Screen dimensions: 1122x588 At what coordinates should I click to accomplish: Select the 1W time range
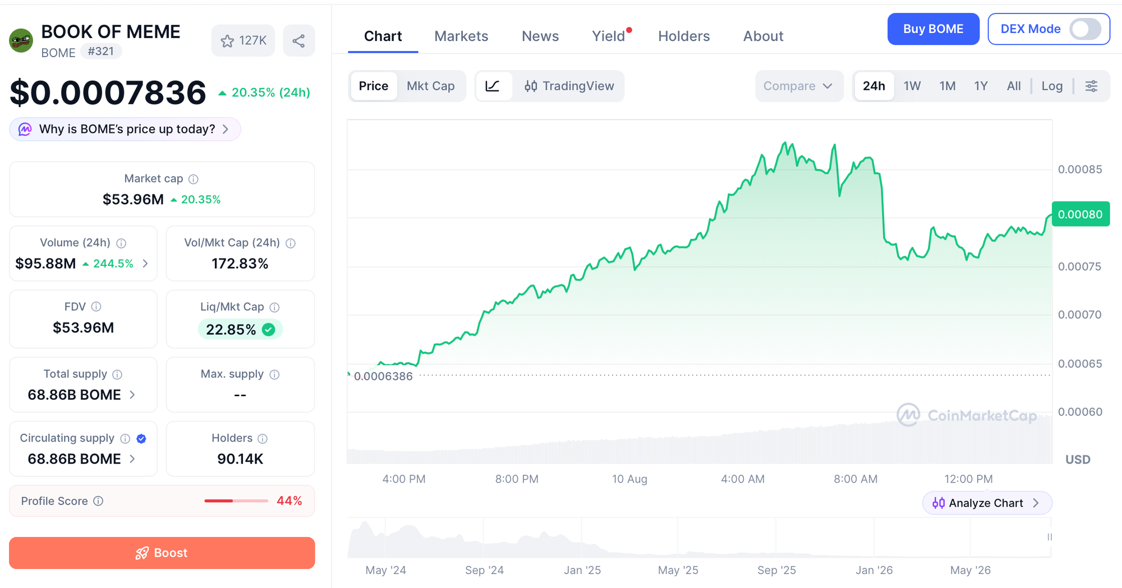tap(912, 86)
